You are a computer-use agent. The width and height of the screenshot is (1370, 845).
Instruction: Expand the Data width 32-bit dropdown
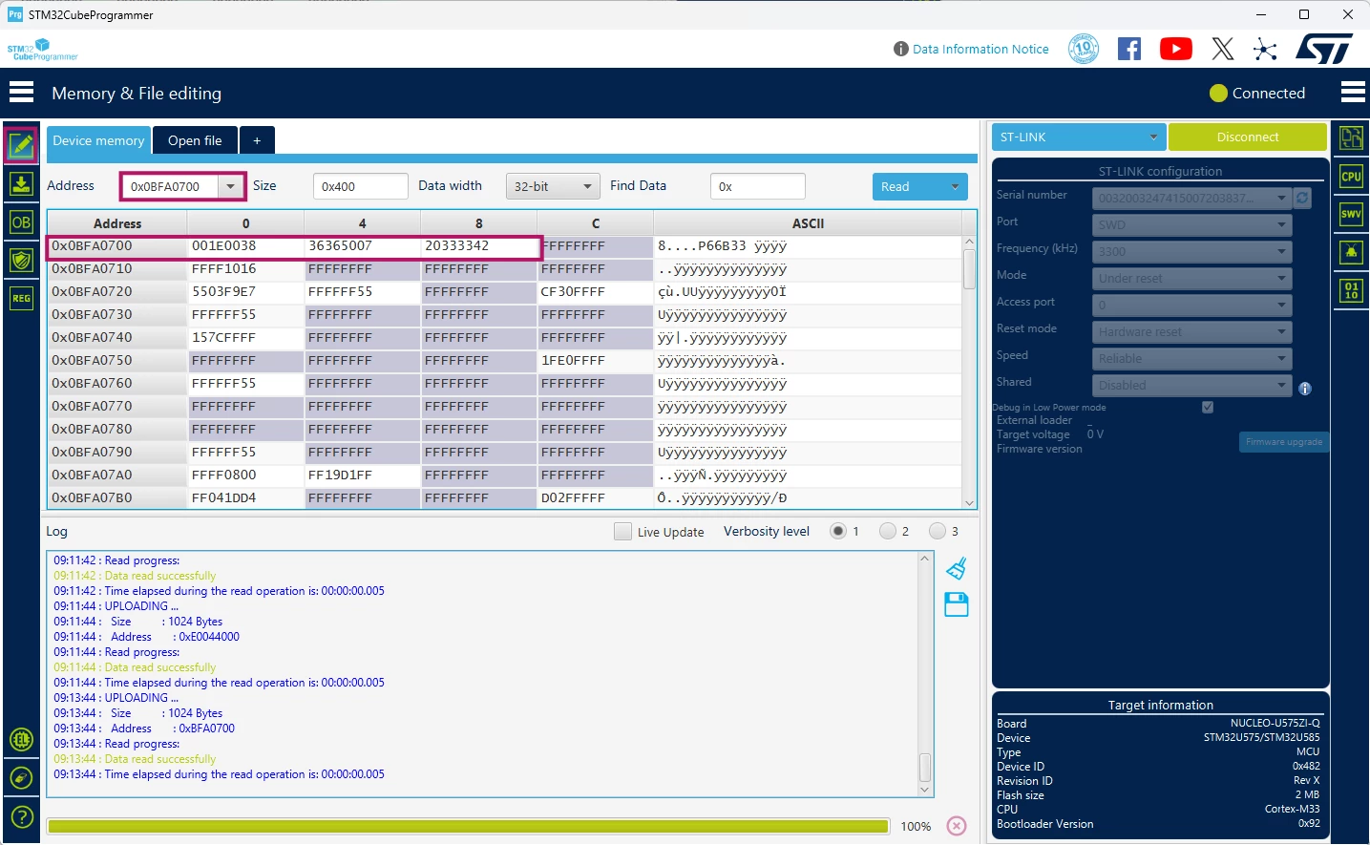tap(553, 186)
